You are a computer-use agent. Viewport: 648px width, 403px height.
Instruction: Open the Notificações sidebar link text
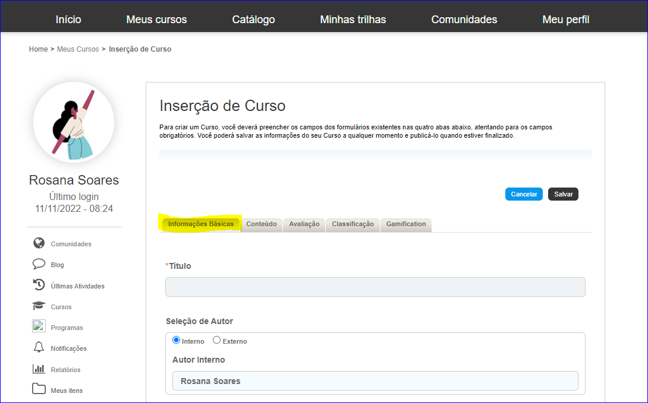coord(68,348)
